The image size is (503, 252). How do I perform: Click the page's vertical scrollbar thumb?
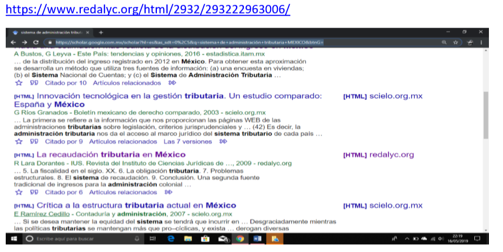coord(486,115)
